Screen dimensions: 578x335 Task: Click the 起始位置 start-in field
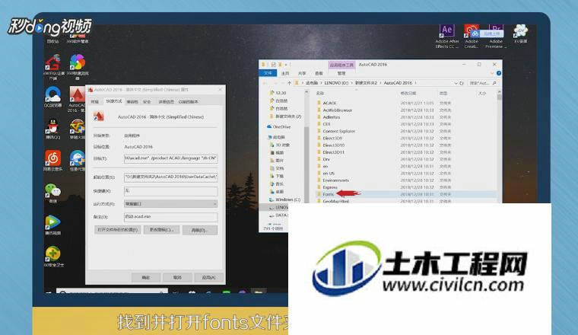pos(170,177)
